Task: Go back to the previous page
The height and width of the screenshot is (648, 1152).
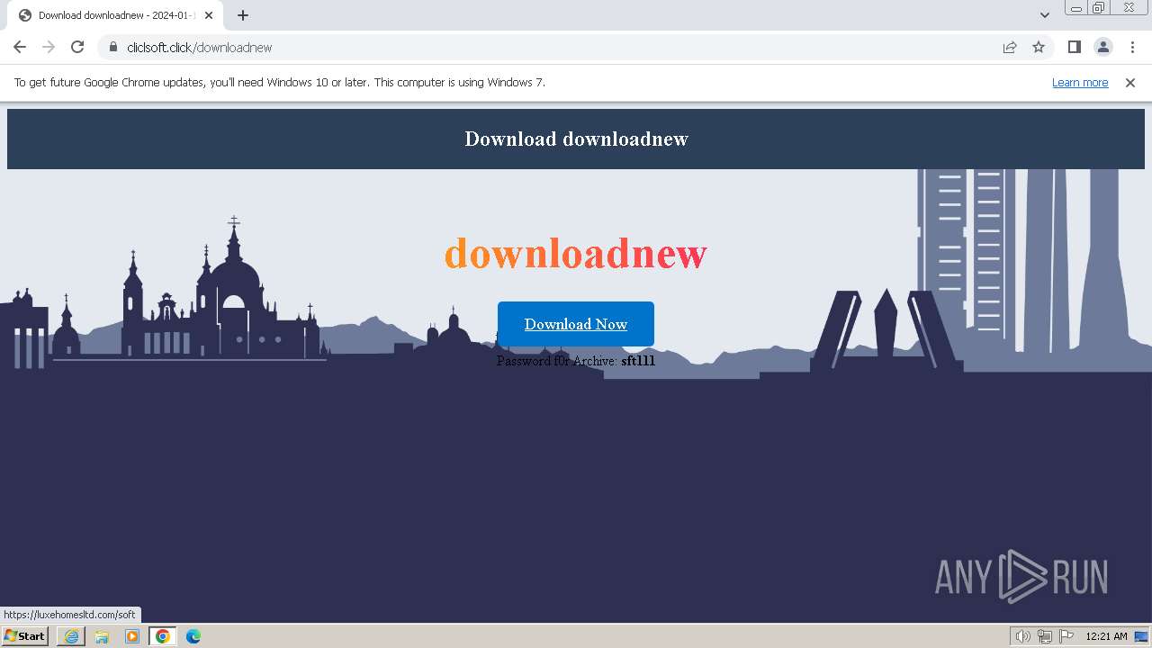Action: (20, 47)
